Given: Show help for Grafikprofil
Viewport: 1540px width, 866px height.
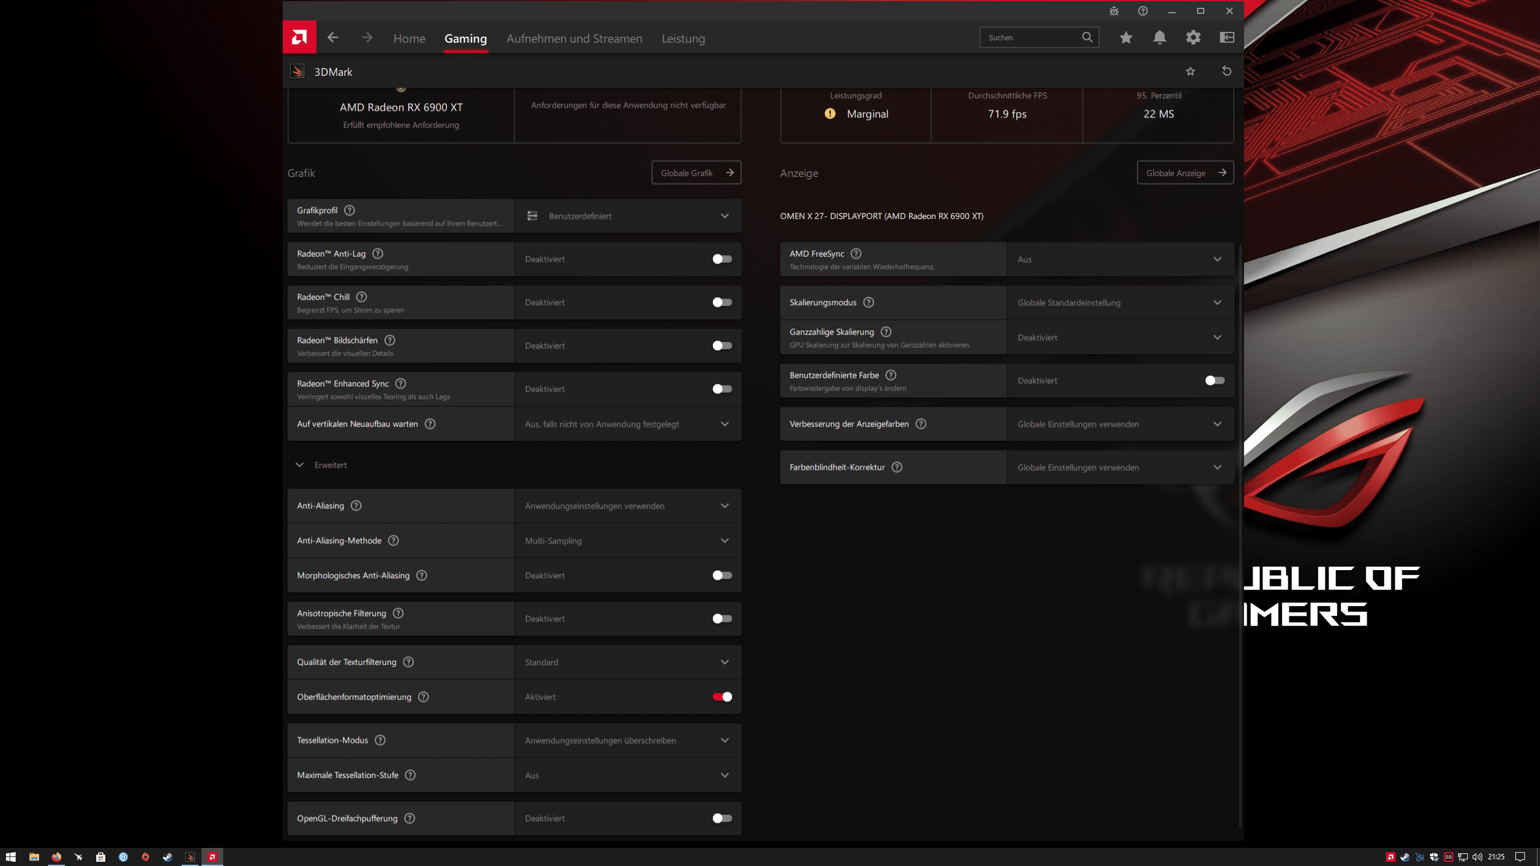Looking at the screenshot, I should (350, 210).
